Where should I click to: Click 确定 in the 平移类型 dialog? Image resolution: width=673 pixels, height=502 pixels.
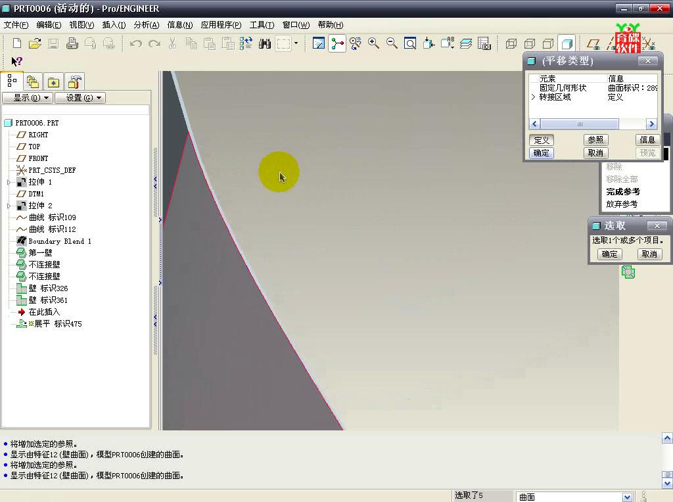(542, 153)
